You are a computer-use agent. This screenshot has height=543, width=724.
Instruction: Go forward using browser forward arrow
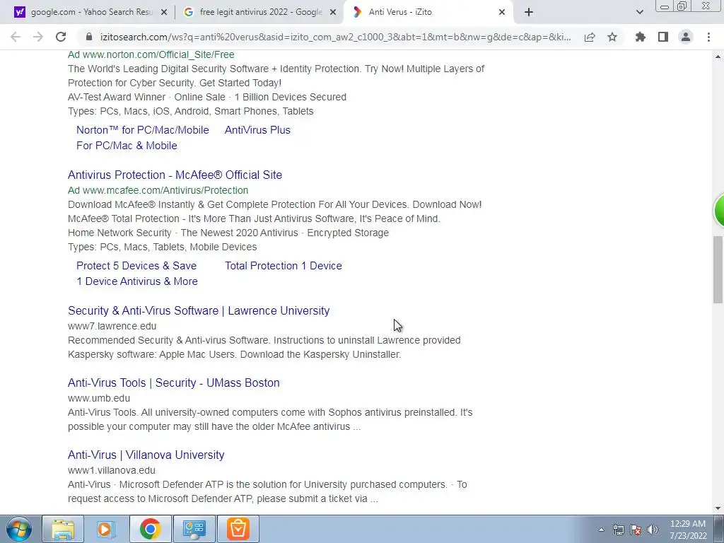(38, 37)
